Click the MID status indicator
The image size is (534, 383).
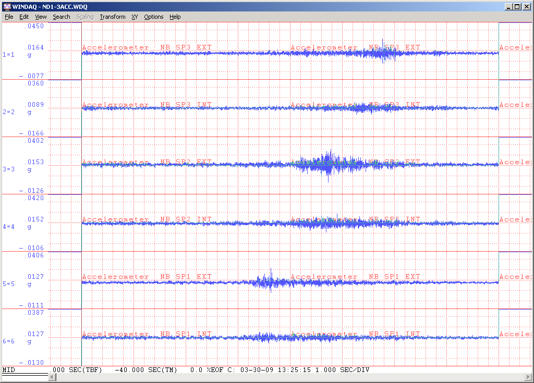pos(8,370)
